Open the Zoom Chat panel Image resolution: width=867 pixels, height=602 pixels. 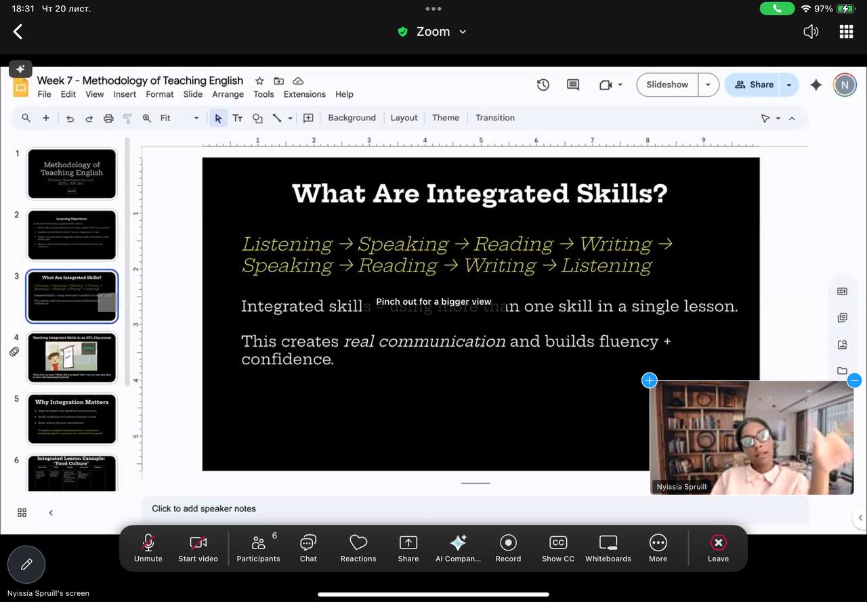point(308,548)
